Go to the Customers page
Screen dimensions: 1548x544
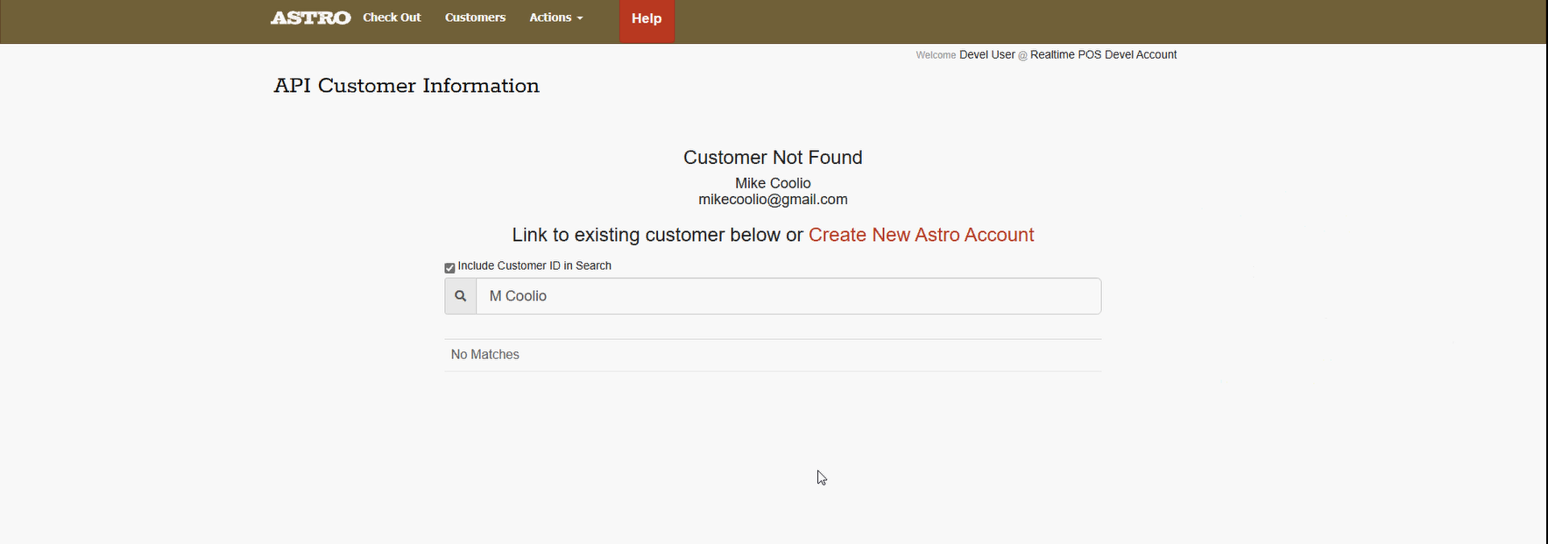475,18
